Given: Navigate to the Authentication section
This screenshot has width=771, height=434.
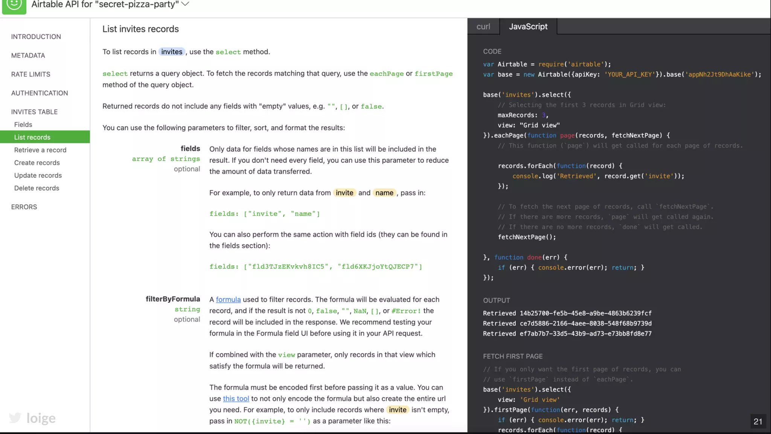Looking at the screenshot, I should [x=40, y=93].
